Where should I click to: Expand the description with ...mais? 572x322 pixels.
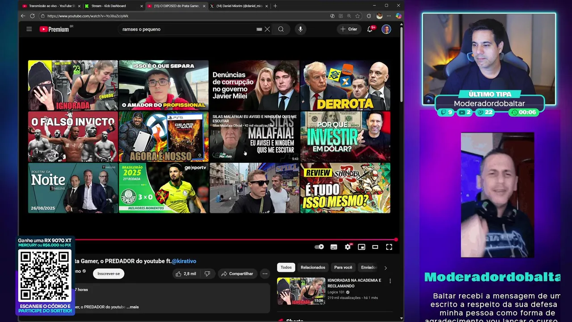click(133, 307)
